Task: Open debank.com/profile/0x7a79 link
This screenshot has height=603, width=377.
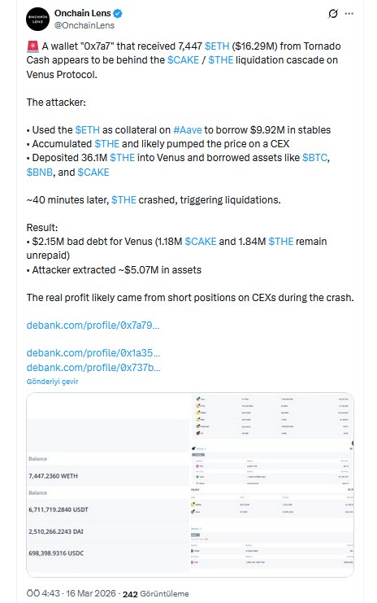Action: click(93, 326)
